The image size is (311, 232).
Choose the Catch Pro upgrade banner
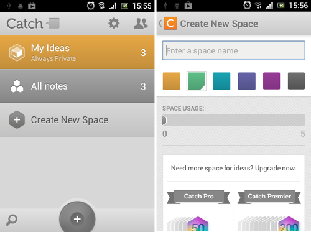click(x=198, y=197)
